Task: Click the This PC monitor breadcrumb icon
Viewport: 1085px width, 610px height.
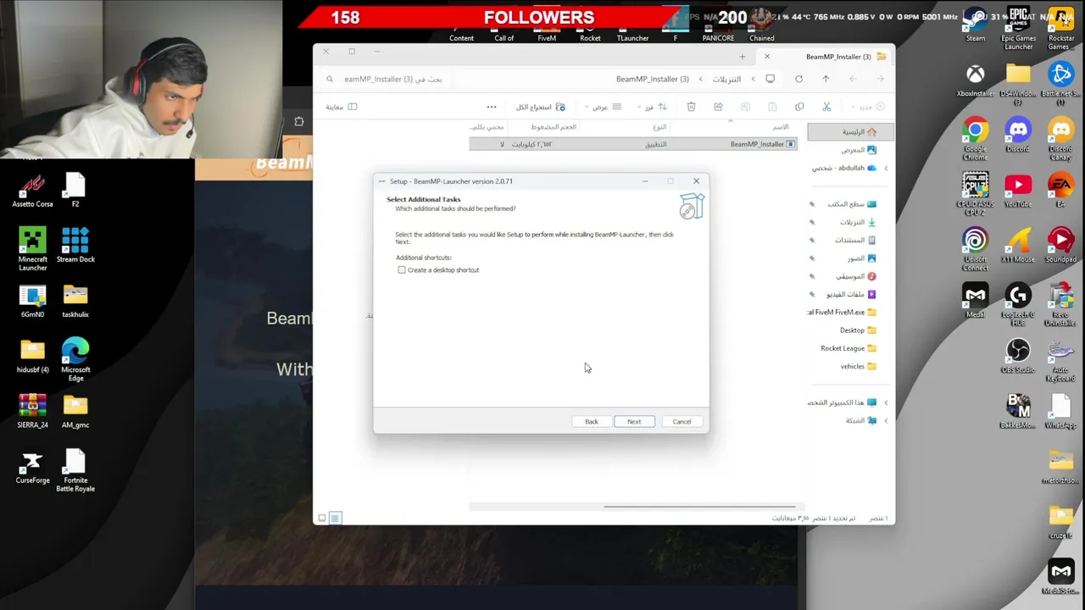Action: click(x=770, y=79)
